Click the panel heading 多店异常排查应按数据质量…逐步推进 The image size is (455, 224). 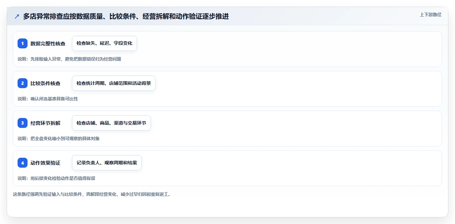pos(126,16)
